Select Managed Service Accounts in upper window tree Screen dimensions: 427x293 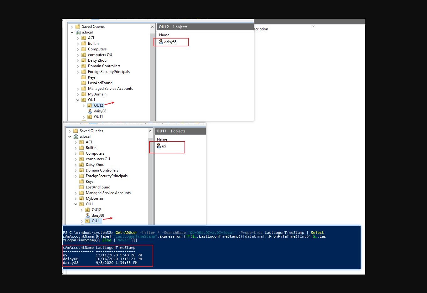(x=110, y=89)
